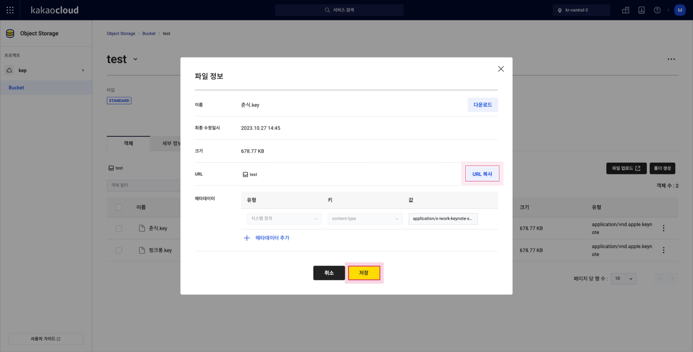This screenshot has width=693, height=352.
Task: Open the 사용자 가이드 link
Action: tap(46, 339)
